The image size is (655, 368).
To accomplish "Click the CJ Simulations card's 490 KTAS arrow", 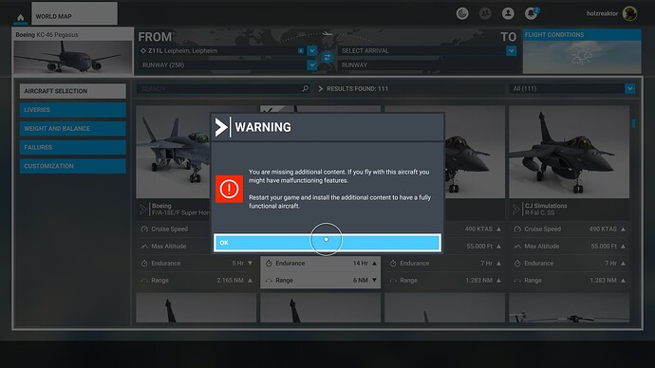I will [623, 230].
